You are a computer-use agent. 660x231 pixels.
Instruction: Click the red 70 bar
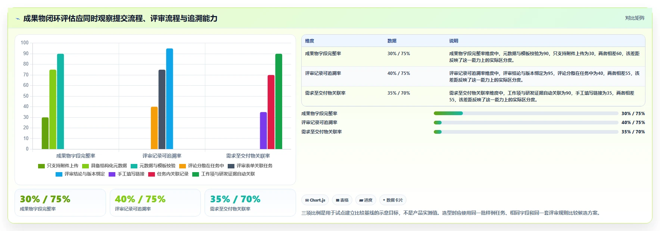pyautogui.click(x=271, y=112)
